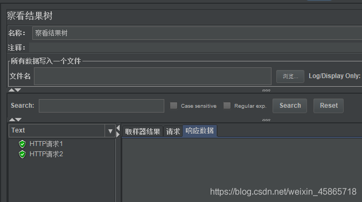Image resolution: width=362 pixels, height=202 pixels.
Task: Click the 察看结果树 panel title
Action: click(x=30, y=16)
